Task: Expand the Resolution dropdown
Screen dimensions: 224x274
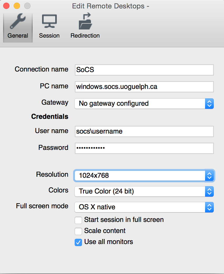Action: (x=144, y=175)
